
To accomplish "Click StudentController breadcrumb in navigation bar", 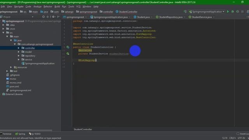I will click(x=126, y=12).
